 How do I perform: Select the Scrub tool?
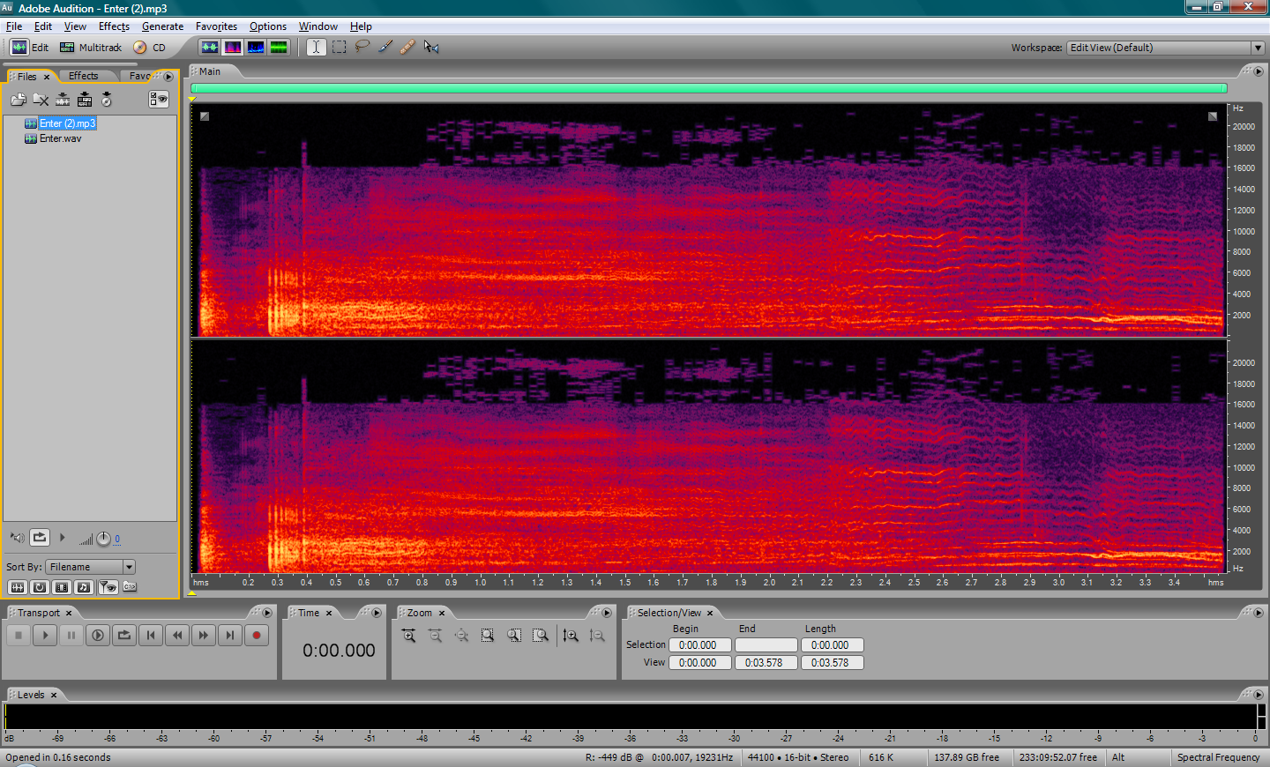(x=431, y=48)
